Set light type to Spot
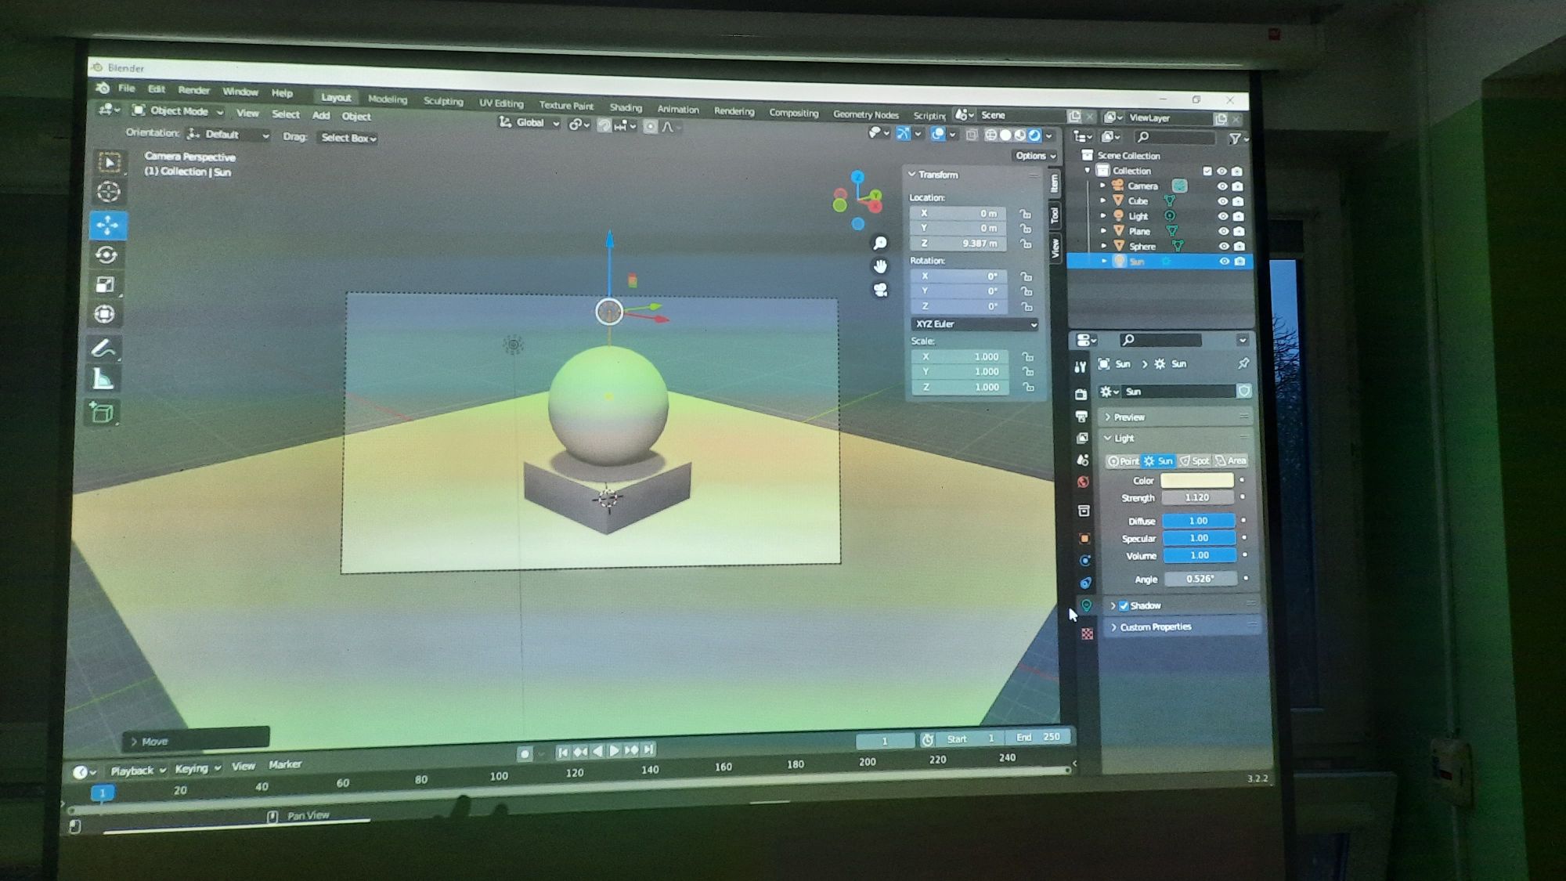 1195,461
